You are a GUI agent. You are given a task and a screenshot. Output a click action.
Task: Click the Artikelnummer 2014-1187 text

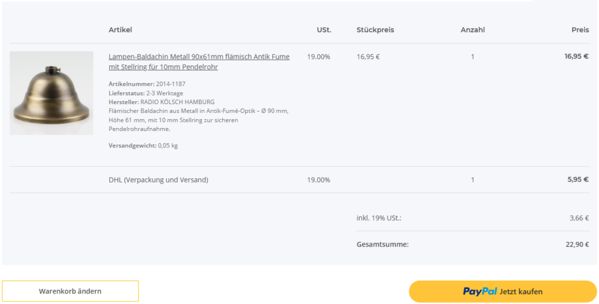pyautogui.click(x=147, y=84)
